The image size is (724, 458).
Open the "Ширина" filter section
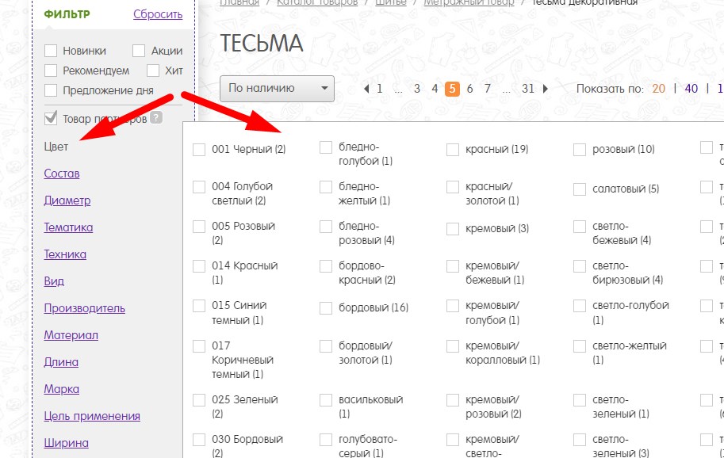[x=66, y=443]
